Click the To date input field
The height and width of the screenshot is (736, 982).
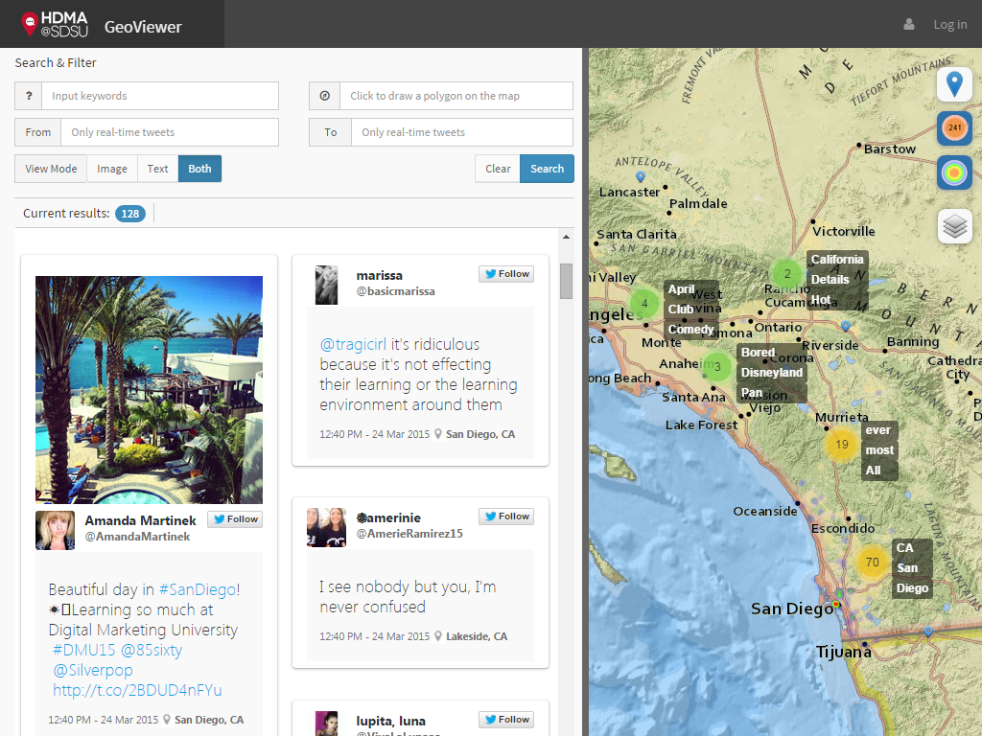[462, 132]
